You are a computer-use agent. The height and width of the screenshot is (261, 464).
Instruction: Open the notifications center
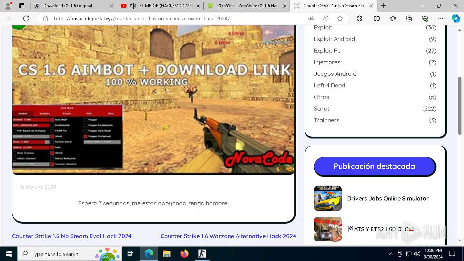click(452, 254)
